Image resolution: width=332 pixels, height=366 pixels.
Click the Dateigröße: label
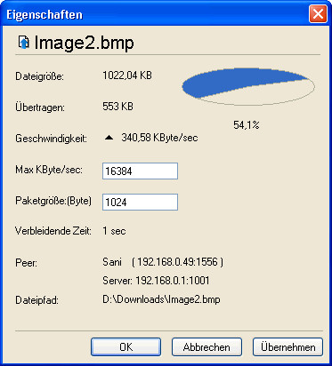click(39, 76)
